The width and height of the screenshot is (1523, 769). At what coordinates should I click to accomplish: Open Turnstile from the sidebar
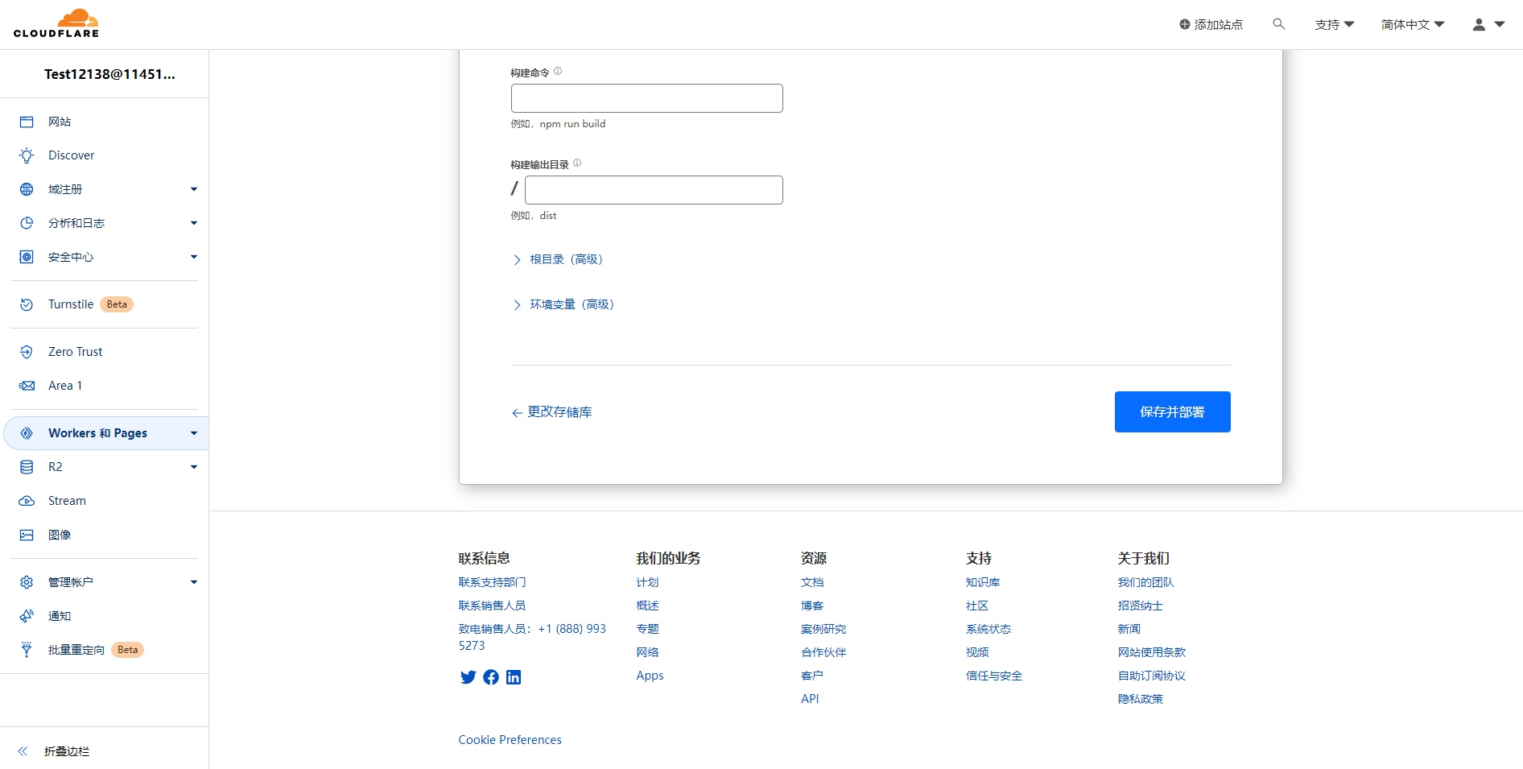pos(71,304)
